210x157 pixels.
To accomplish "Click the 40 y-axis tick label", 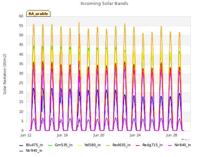I will pos(21,54).
